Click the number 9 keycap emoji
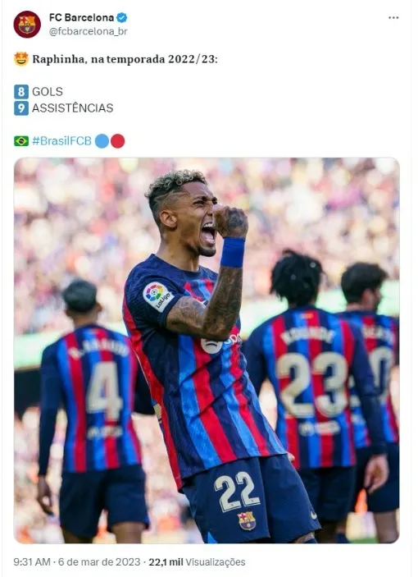Viewport: 418px width, 577px height. point(21,108)
